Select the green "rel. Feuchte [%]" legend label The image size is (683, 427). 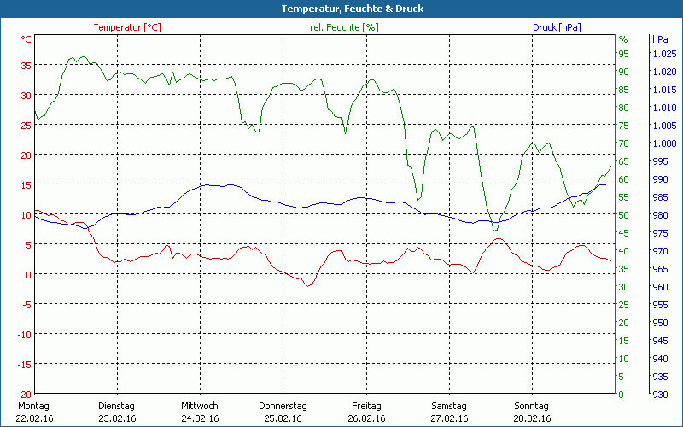click(344, 27)
